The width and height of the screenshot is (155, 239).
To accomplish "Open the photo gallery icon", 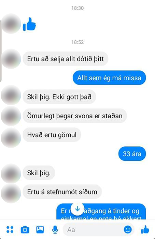I will [x=40, y=229].
